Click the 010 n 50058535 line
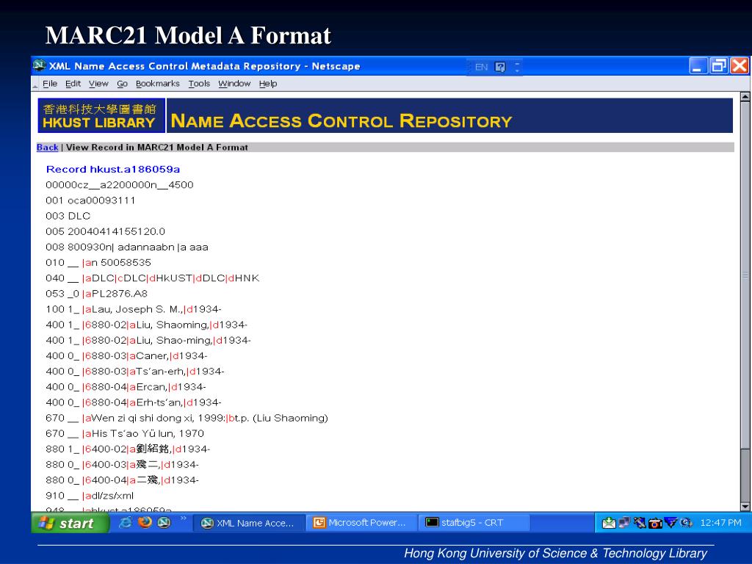This screenshot has width=752, height=564. coord(98,263)
